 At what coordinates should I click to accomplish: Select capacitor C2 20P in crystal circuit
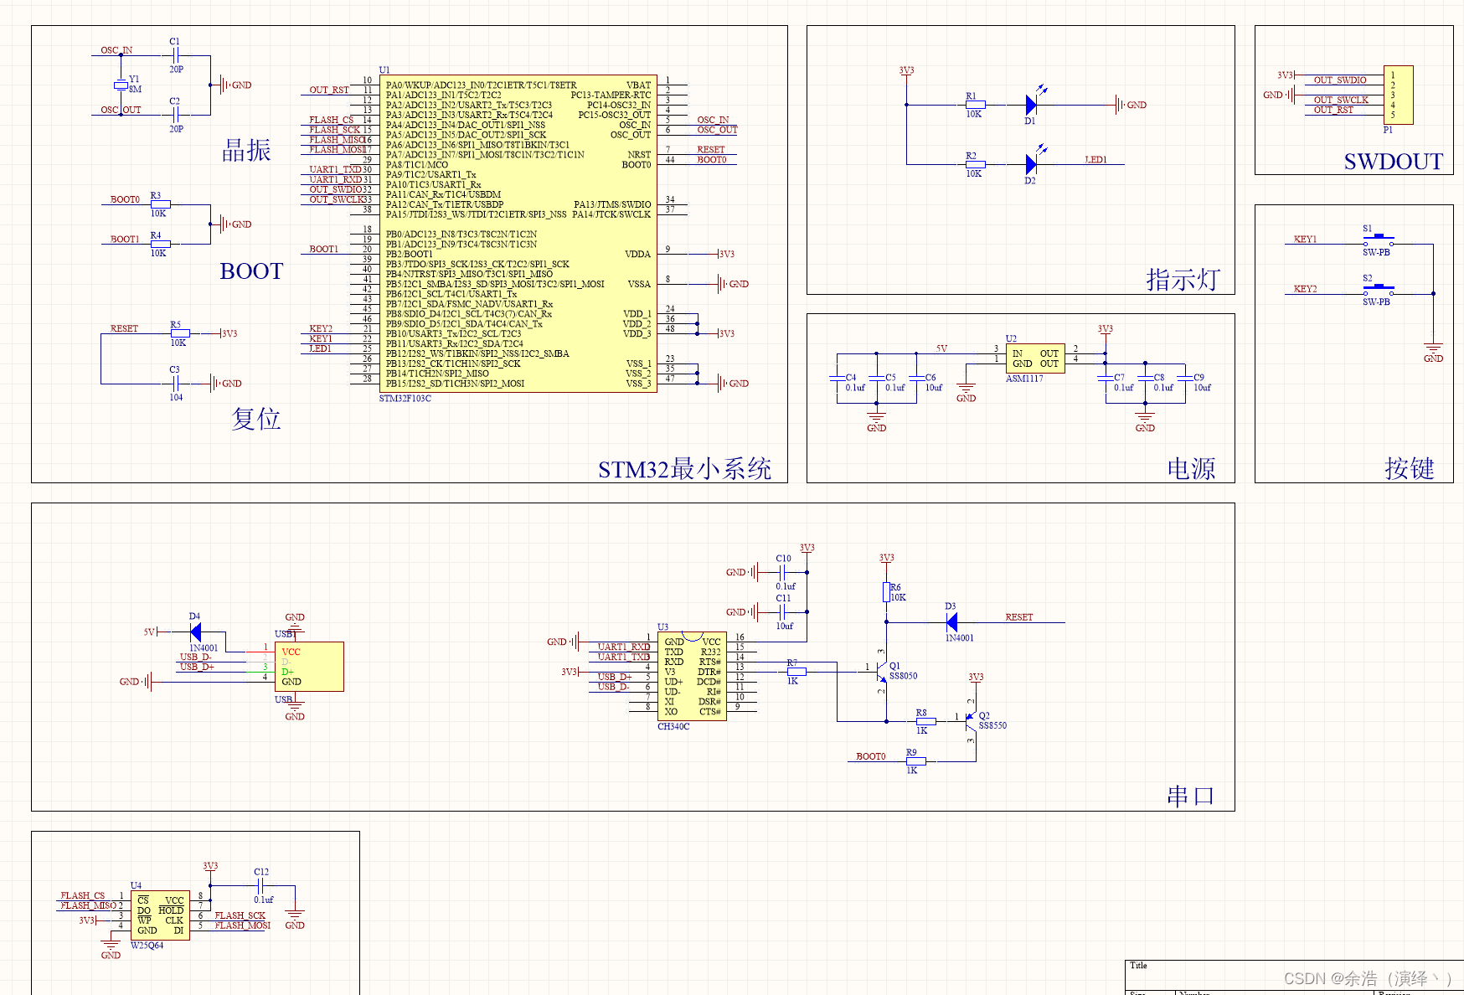(x=175, y=115)
